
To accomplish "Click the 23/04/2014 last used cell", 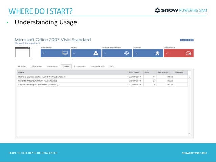I will click(x=135, y=77).
